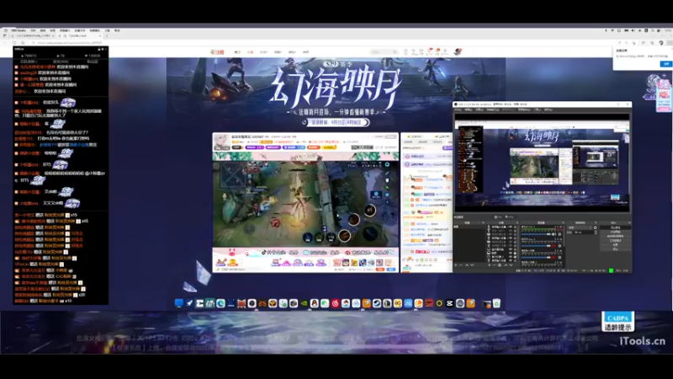Open Steam from the dock
The image size is (673, 379).
[377, 303]
